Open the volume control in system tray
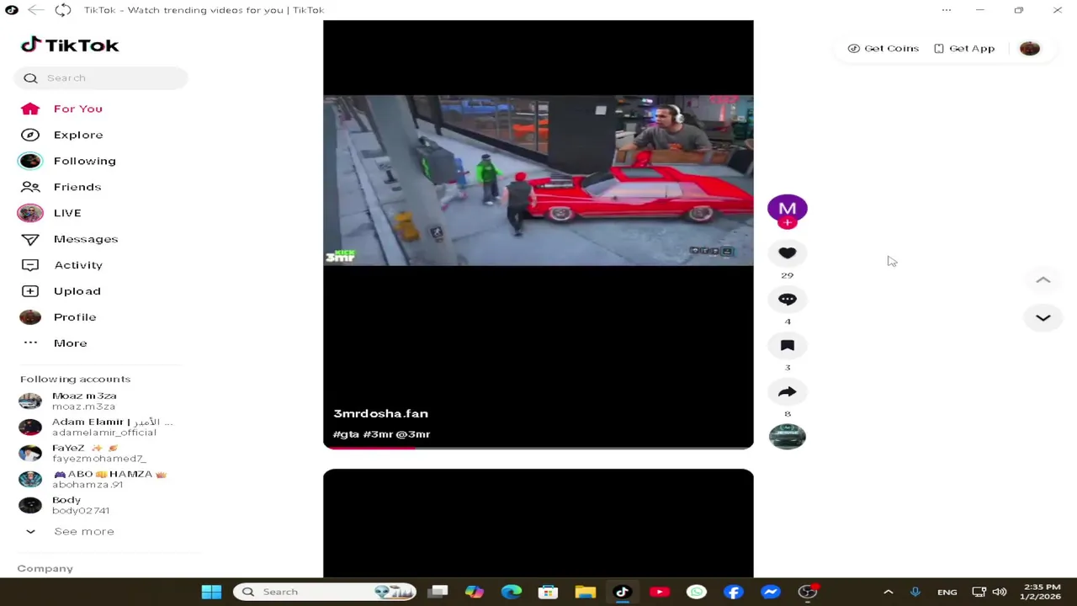The image size is (1077, 606). pyautogui.click(x=1000, y=592)
